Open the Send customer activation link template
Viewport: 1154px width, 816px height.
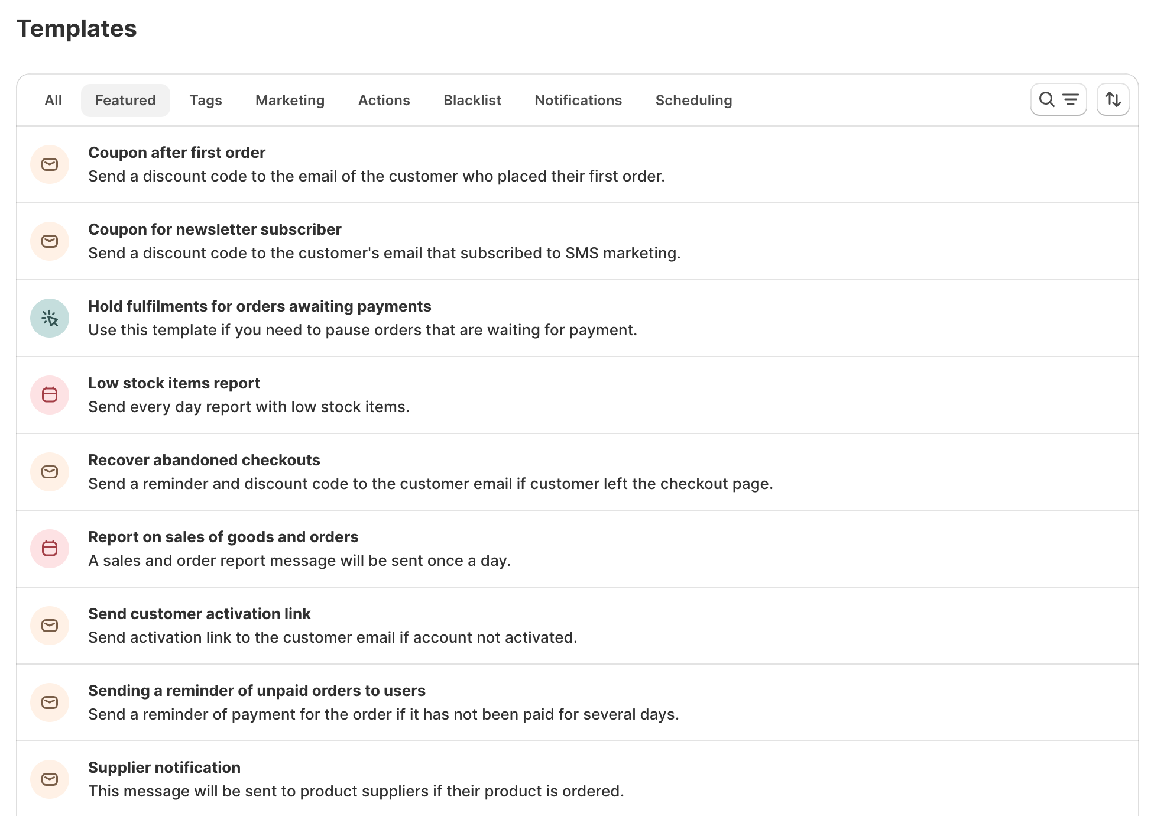tap(199, 613)
